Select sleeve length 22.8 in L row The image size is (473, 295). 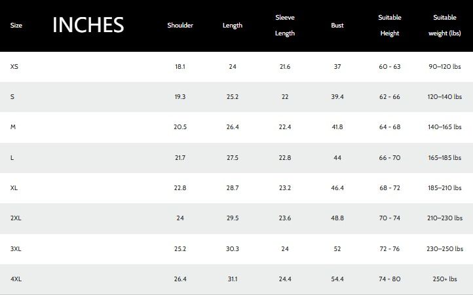pyautogui.click(x=285, y=158)
